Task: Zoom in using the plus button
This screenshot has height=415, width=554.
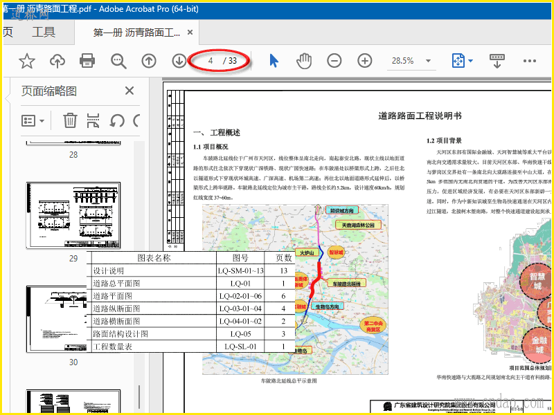Action: point(365,61)
